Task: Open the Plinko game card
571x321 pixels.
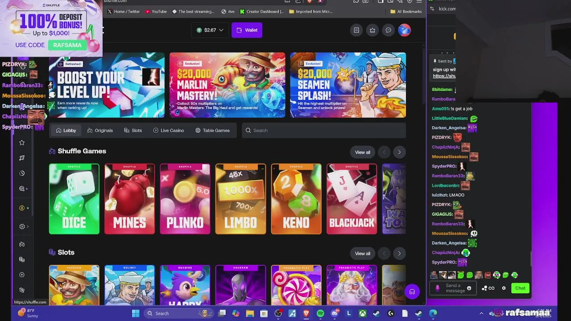Action: coord(185,199)
